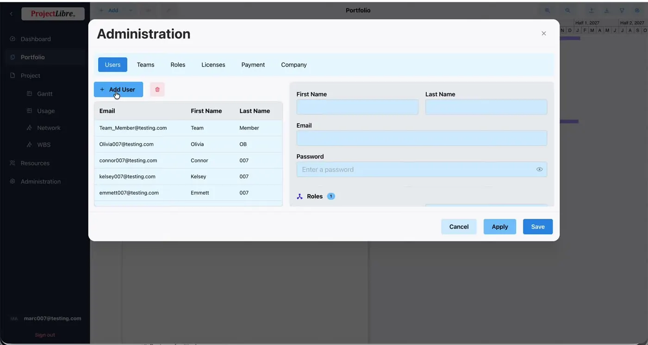Click the Resources people icon in sidebar
Screen dimensions: 648x345
coord(12,163)
